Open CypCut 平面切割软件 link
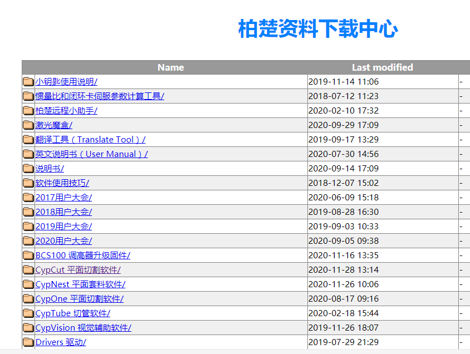 point(78,270)
